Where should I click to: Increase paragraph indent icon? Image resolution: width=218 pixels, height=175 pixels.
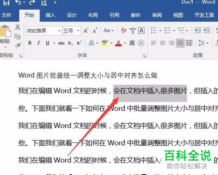click(207, 31)
